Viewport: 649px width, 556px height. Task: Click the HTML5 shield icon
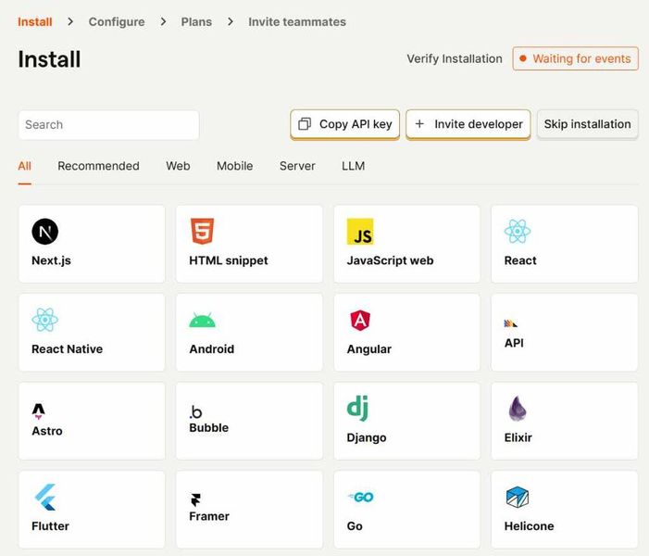tap(203, 231)
